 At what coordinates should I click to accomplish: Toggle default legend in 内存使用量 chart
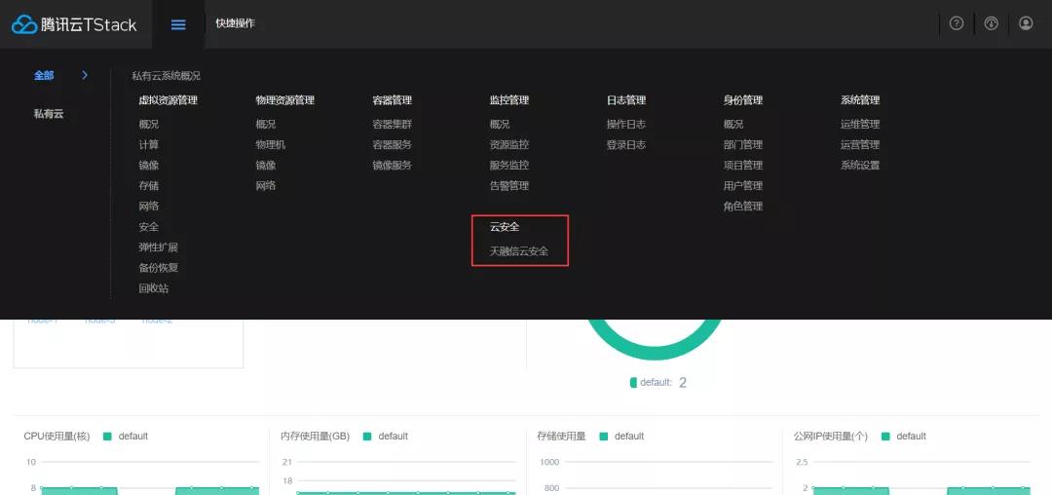pos(386,437)
